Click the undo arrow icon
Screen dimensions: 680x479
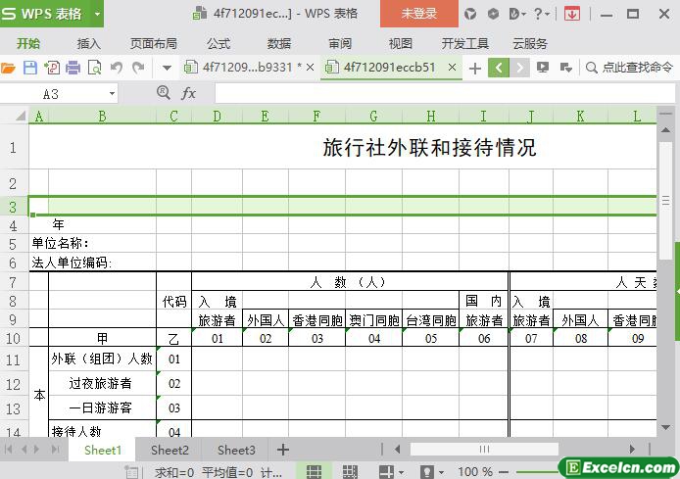117,68
